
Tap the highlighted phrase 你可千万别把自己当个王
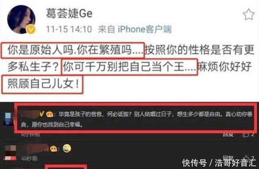pos(129,67)
